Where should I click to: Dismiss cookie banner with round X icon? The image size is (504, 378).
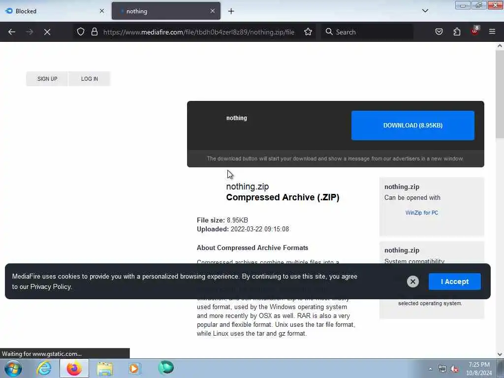(x=413, y=282)
